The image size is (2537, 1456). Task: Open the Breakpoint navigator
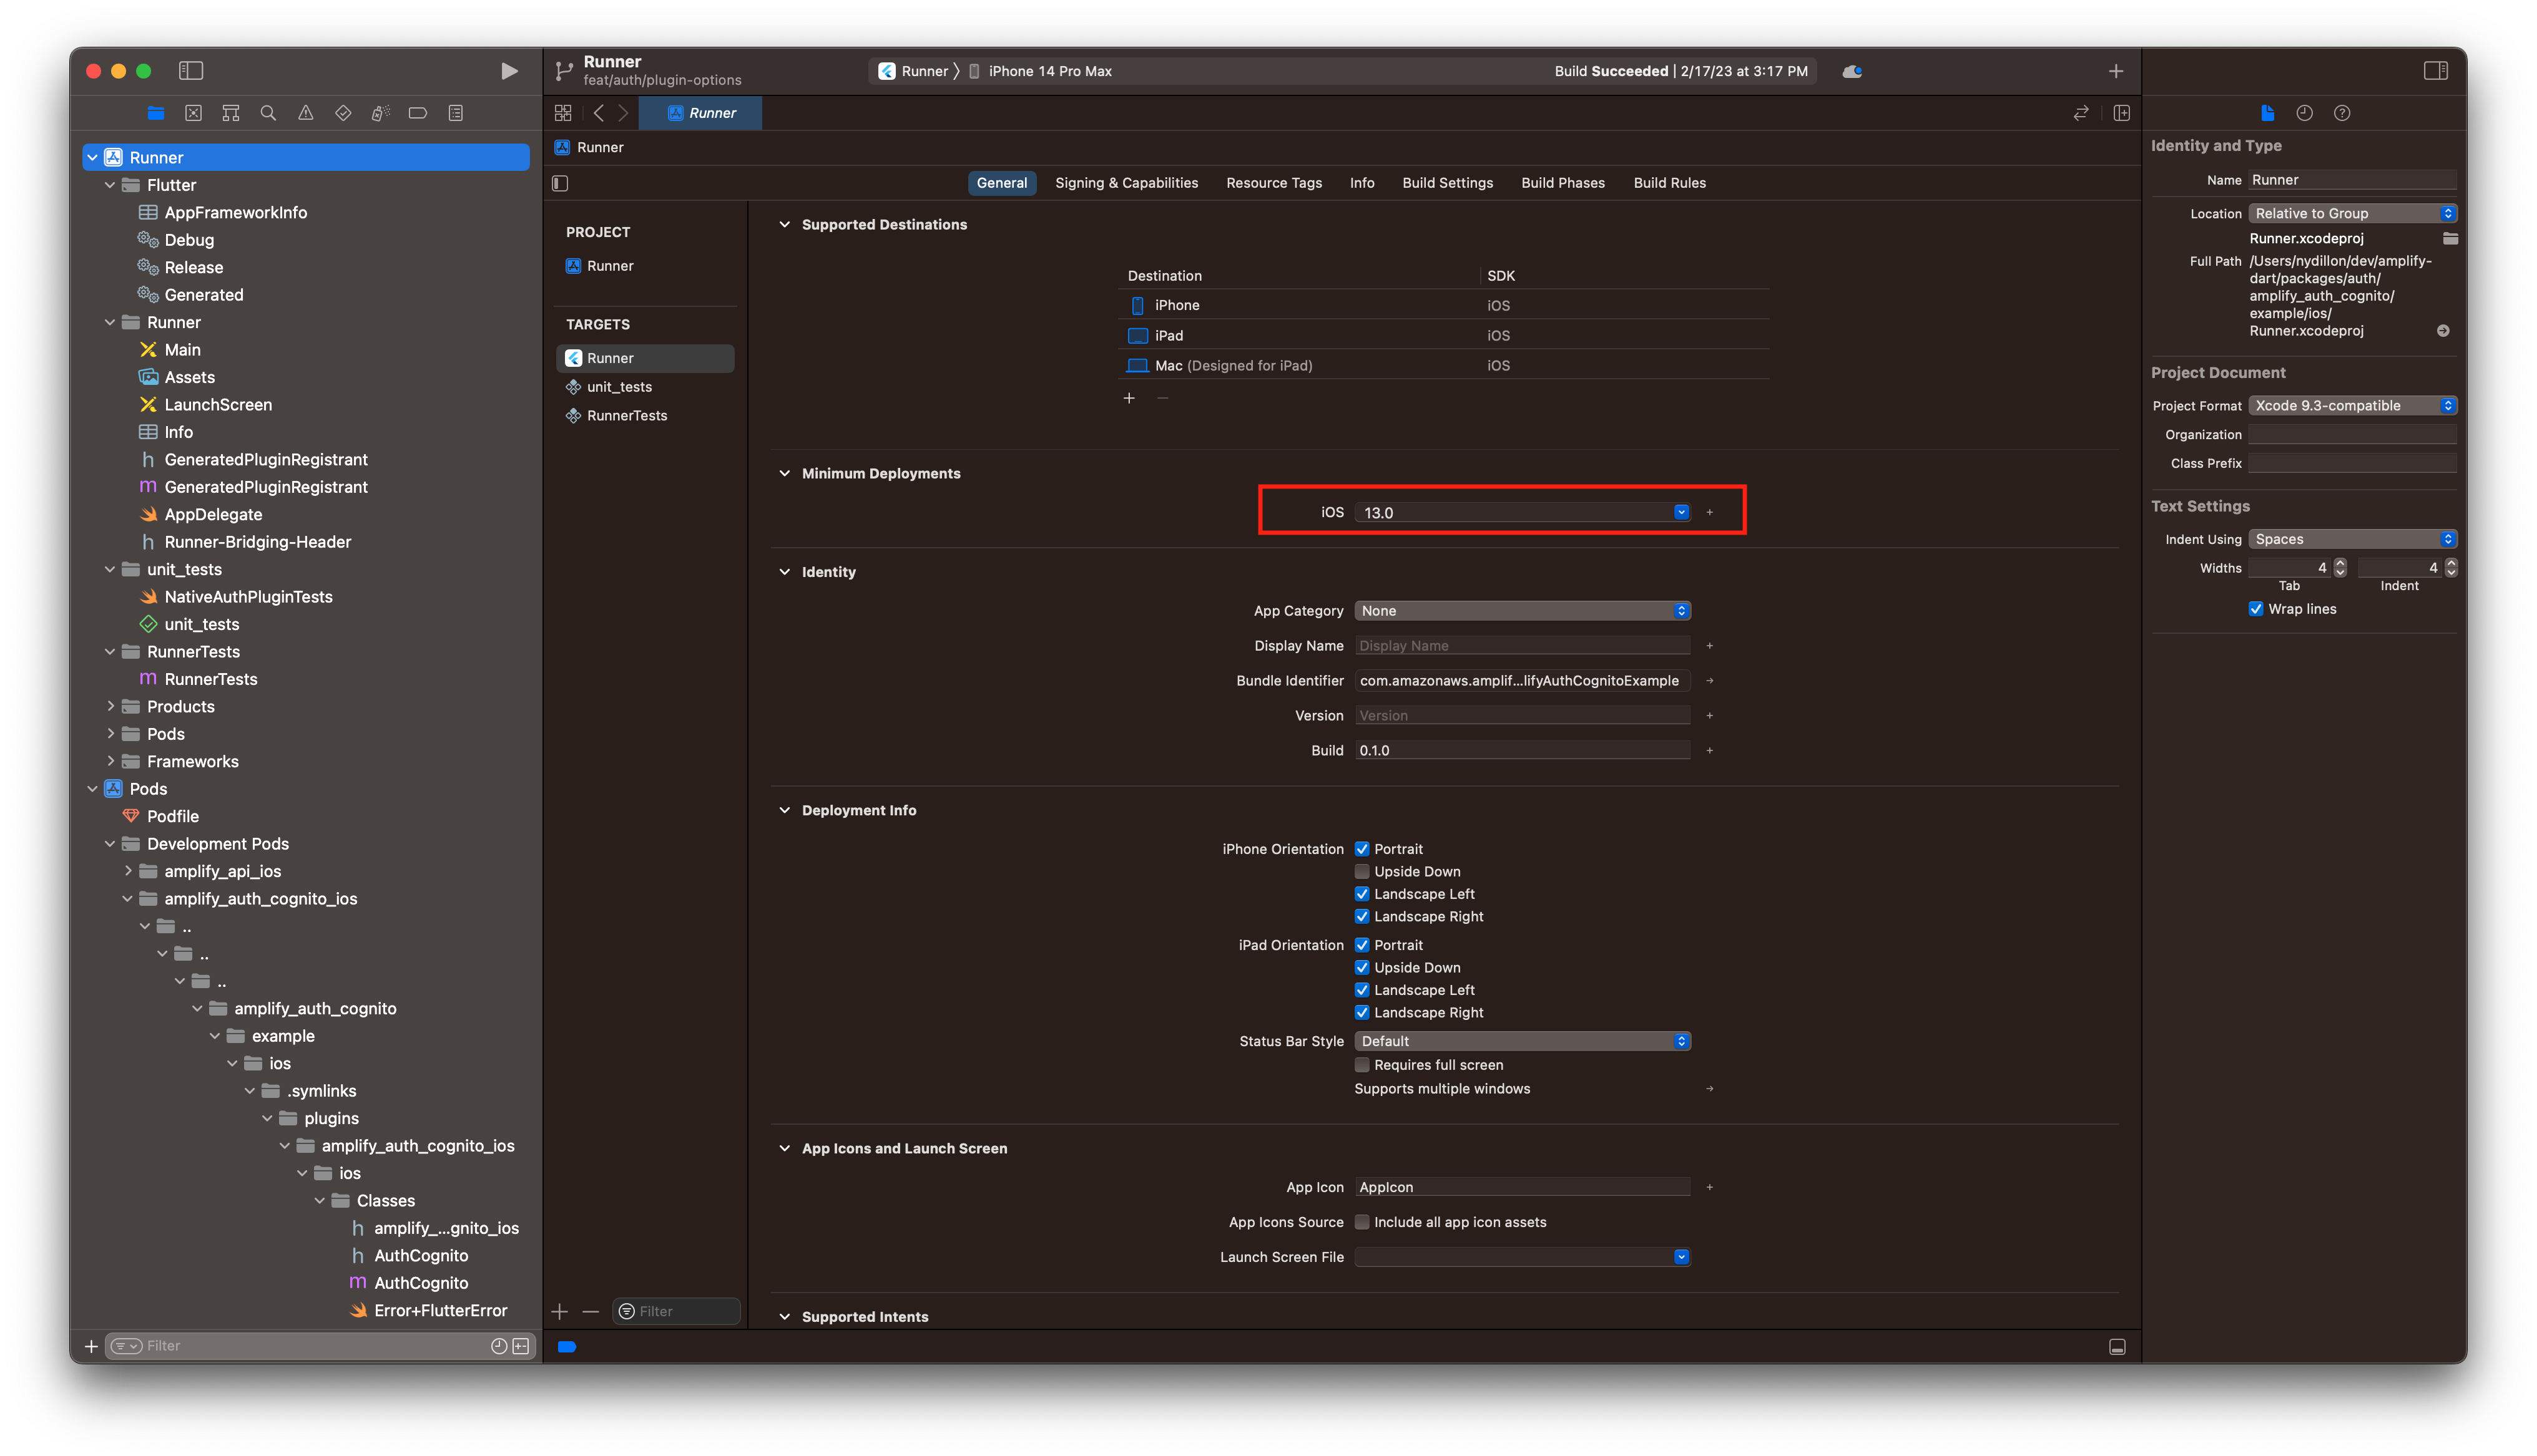coord(417,113)
